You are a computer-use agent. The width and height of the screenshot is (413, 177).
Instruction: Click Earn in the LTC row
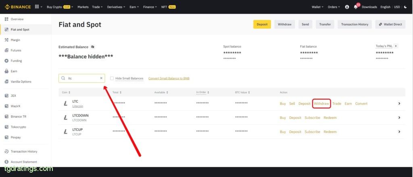[x=348, y=104]
